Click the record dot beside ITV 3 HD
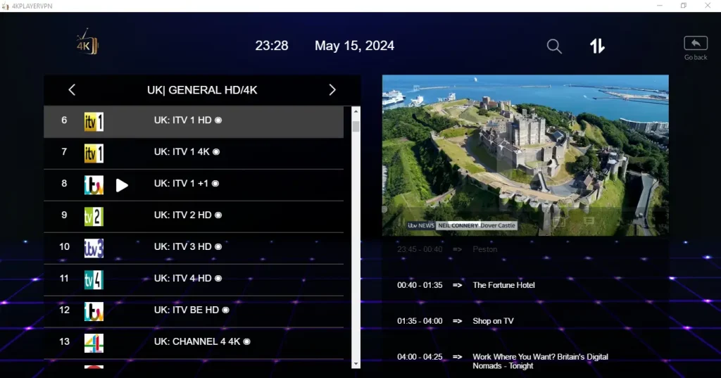Viewport: 721px width, 378px height. tap(218, 247)
